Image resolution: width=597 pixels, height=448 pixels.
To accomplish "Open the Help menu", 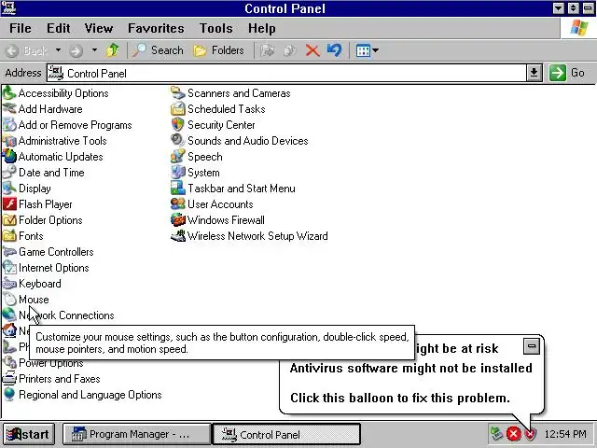I will point(261,28).
